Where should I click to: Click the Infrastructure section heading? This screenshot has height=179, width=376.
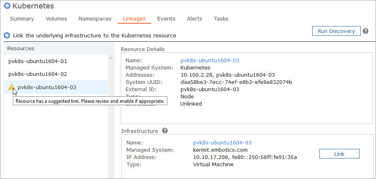[140, 131]
